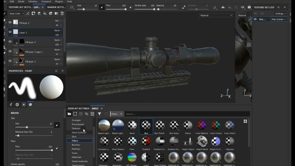Open shelf folder view icon
The image size is (295, 166).
pyautogui.click(x=69, y=114)
